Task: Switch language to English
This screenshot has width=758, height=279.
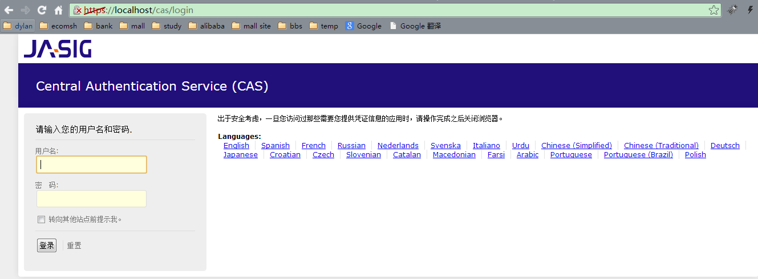Action: tap(236, 145)
